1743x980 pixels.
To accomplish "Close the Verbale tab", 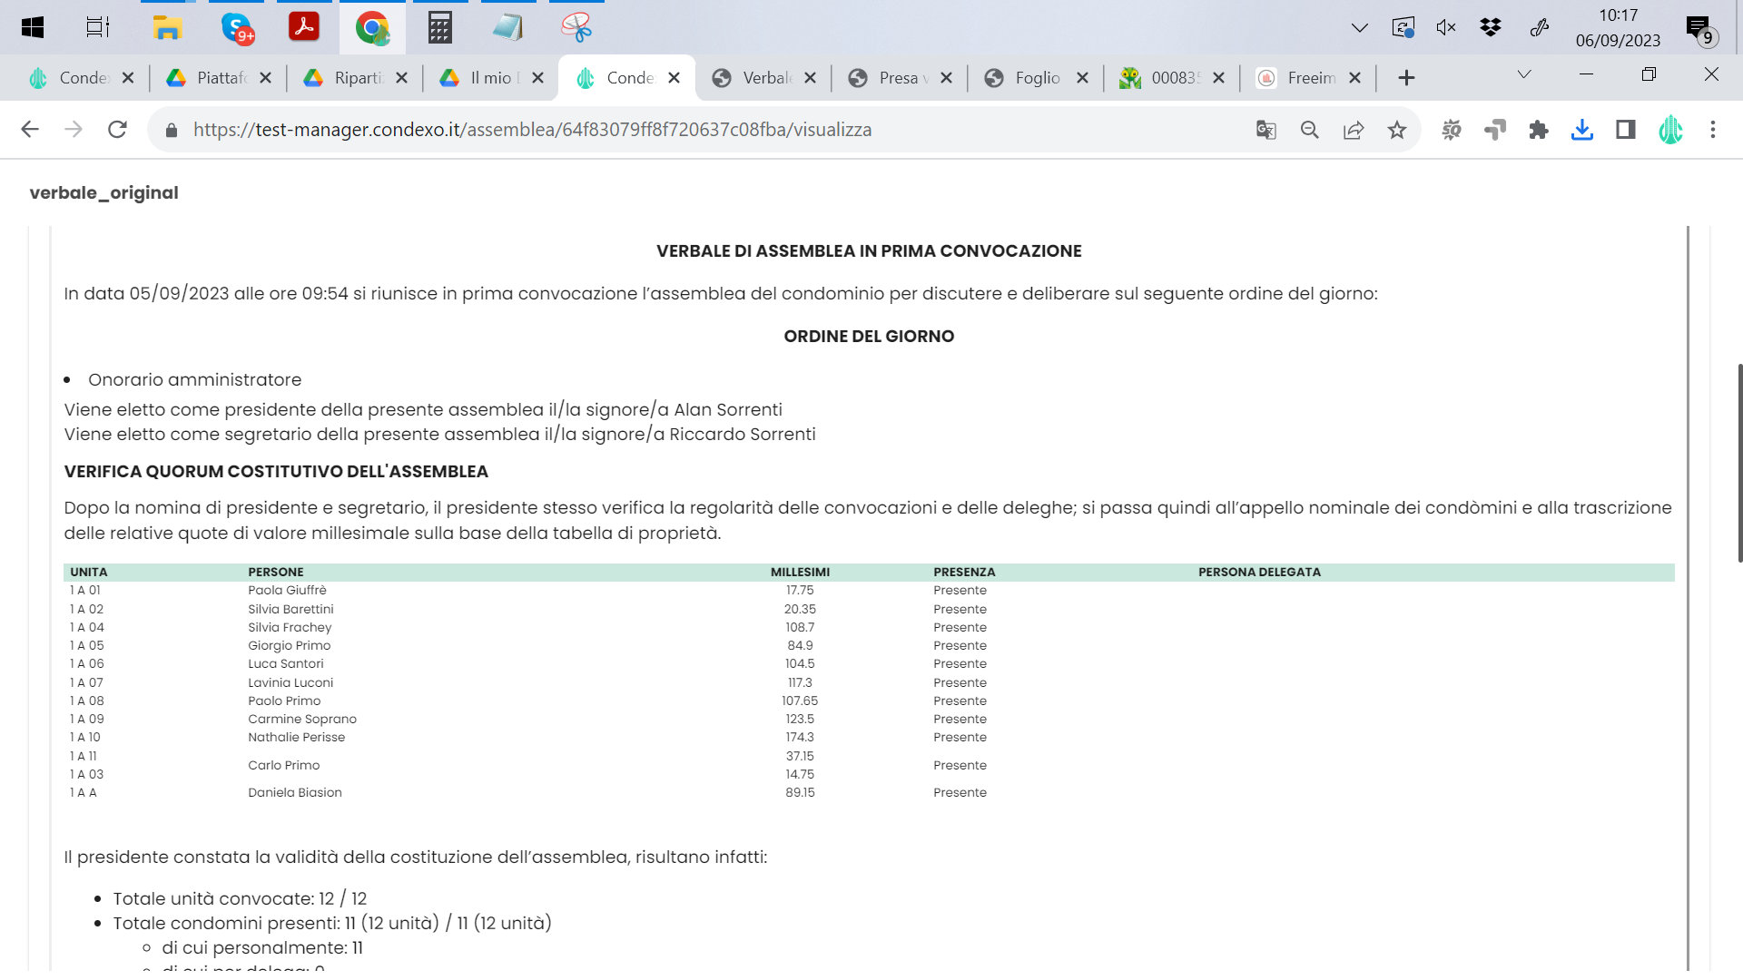I will (x=810, y=78).
